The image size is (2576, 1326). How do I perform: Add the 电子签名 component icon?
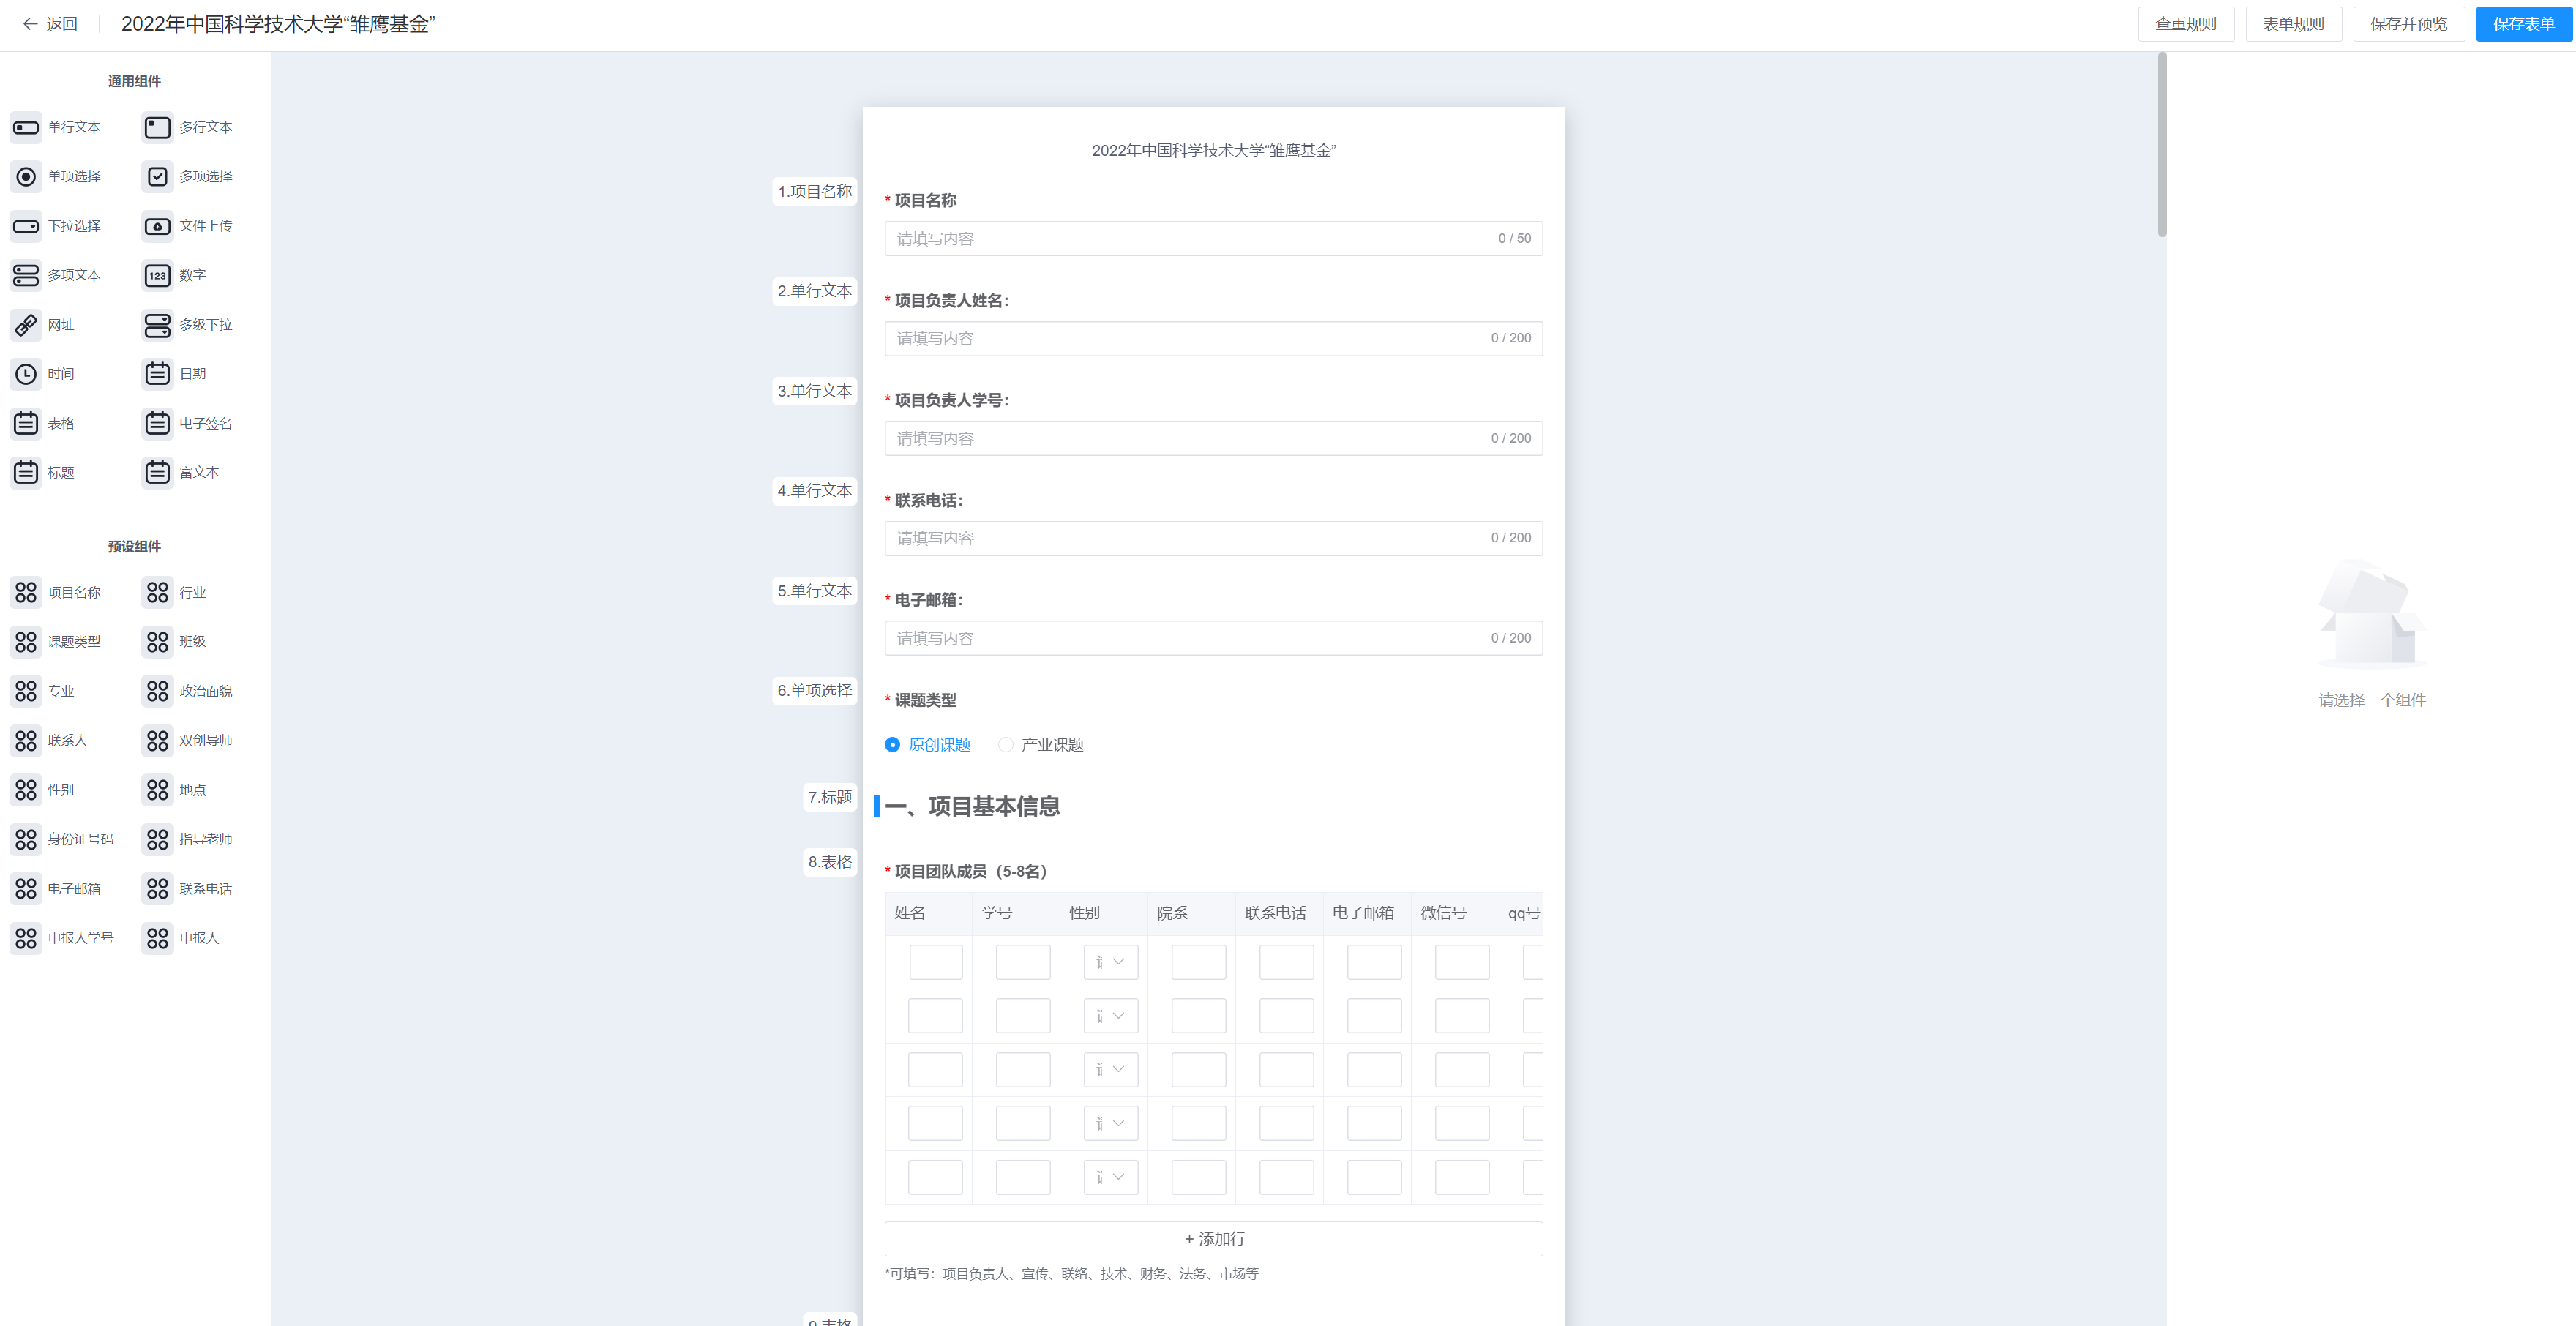coord(157,423)
